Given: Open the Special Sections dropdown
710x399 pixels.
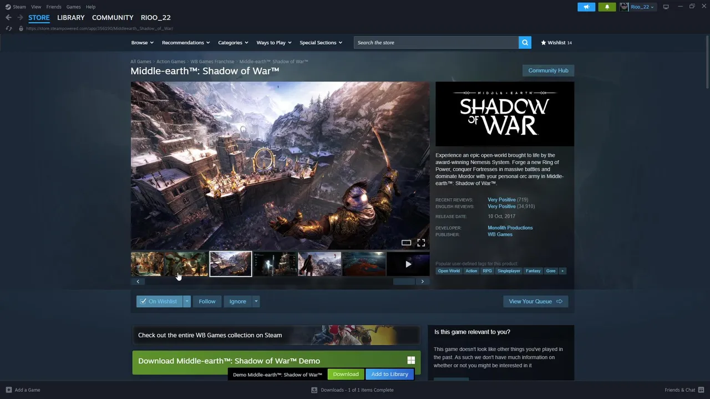Looking at the screenshot, I should [321, 43].
